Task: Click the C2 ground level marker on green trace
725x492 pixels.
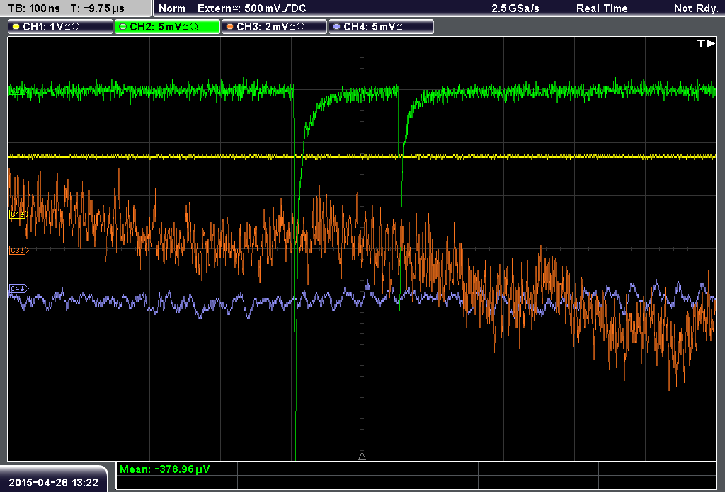Action: click(18, 90)
